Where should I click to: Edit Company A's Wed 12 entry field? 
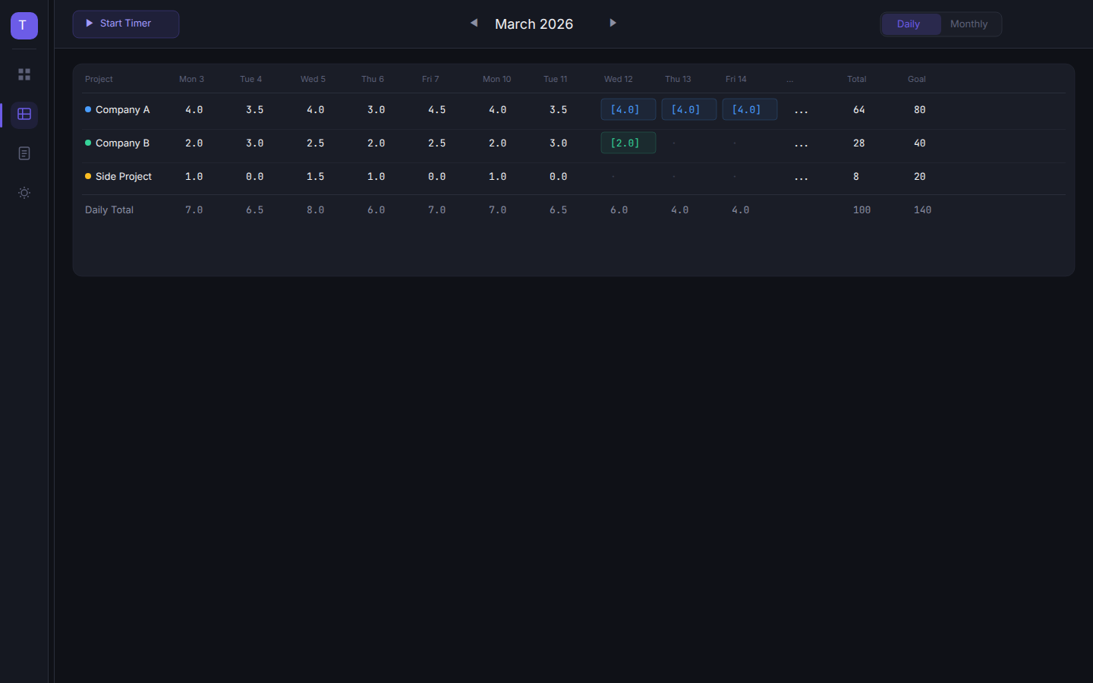(x=628, y=109)
